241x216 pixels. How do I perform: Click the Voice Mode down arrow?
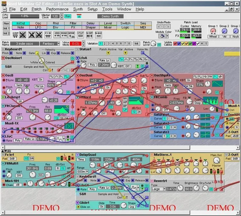tap(84, 45)
